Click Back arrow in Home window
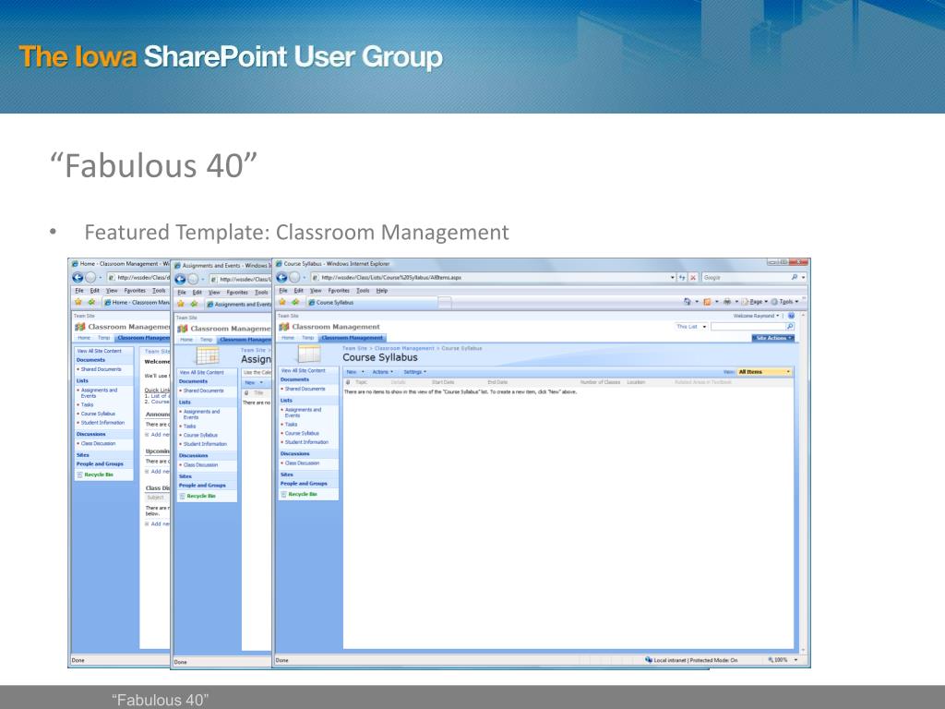945x709 pixels. (x=78, y=277)
